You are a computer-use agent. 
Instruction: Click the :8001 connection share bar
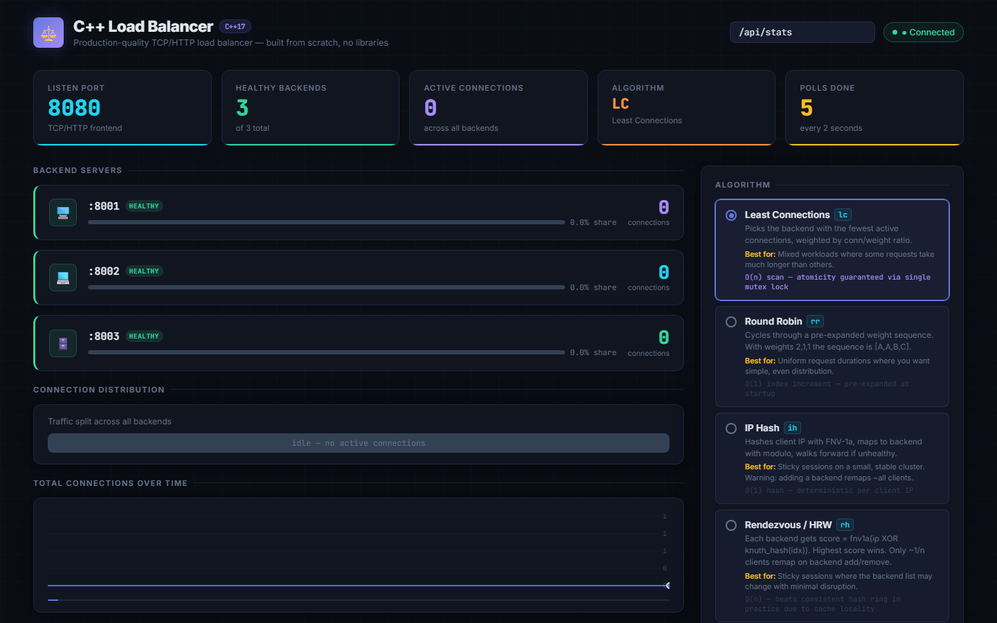(326, 222)
